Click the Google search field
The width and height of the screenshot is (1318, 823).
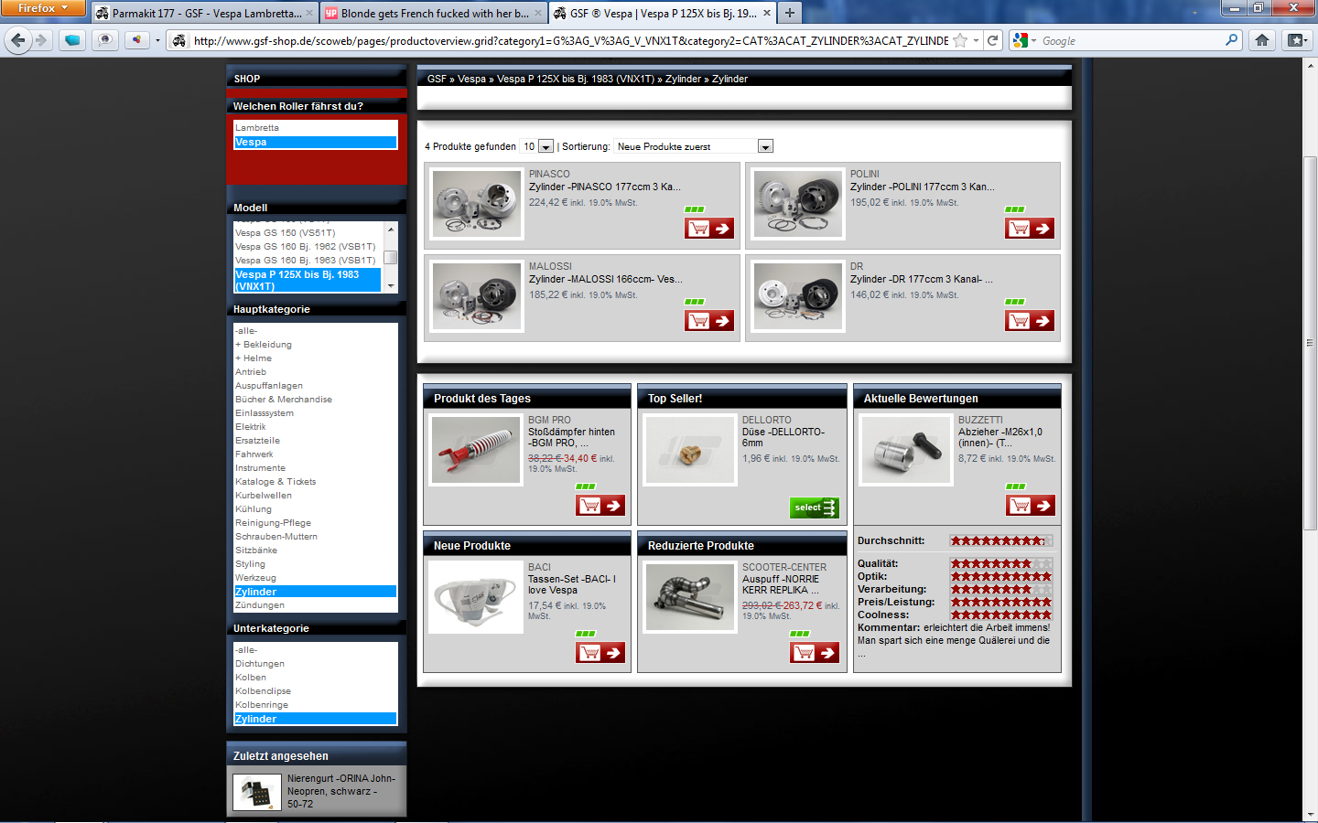point(1130,41)
